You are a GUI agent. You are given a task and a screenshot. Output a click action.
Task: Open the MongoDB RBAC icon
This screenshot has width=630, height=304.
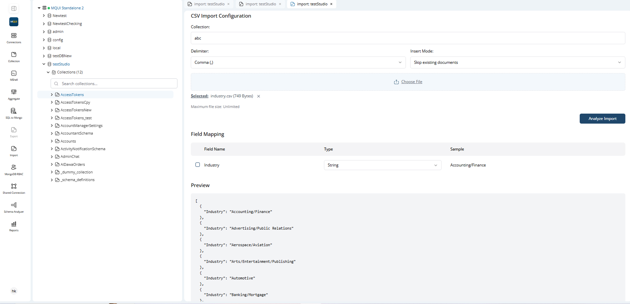[x=14, y=167]
